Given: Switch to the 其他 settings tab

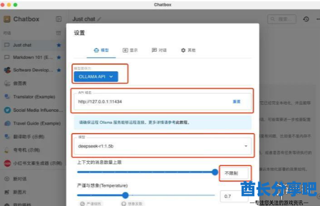Looking at the screenshot, I should point(188,50).
